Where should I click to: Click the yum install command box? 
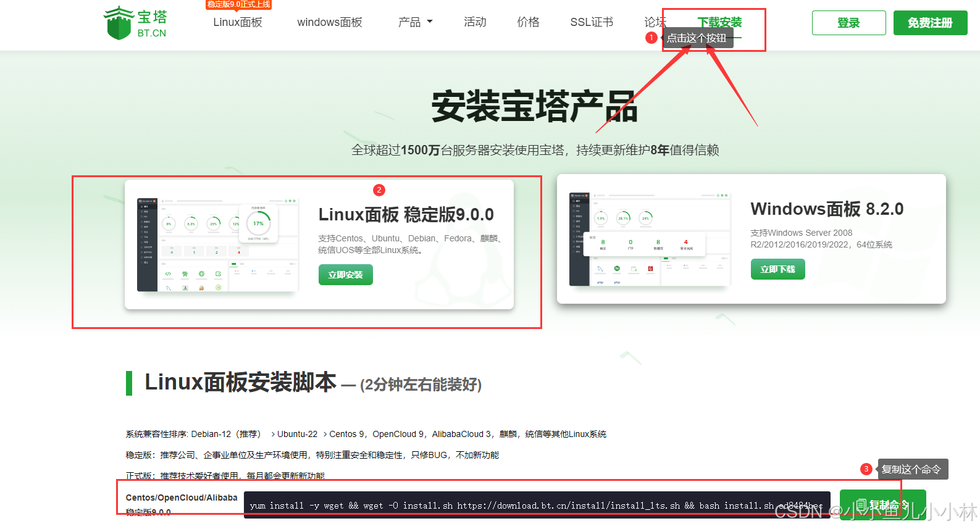click(537, 505)
